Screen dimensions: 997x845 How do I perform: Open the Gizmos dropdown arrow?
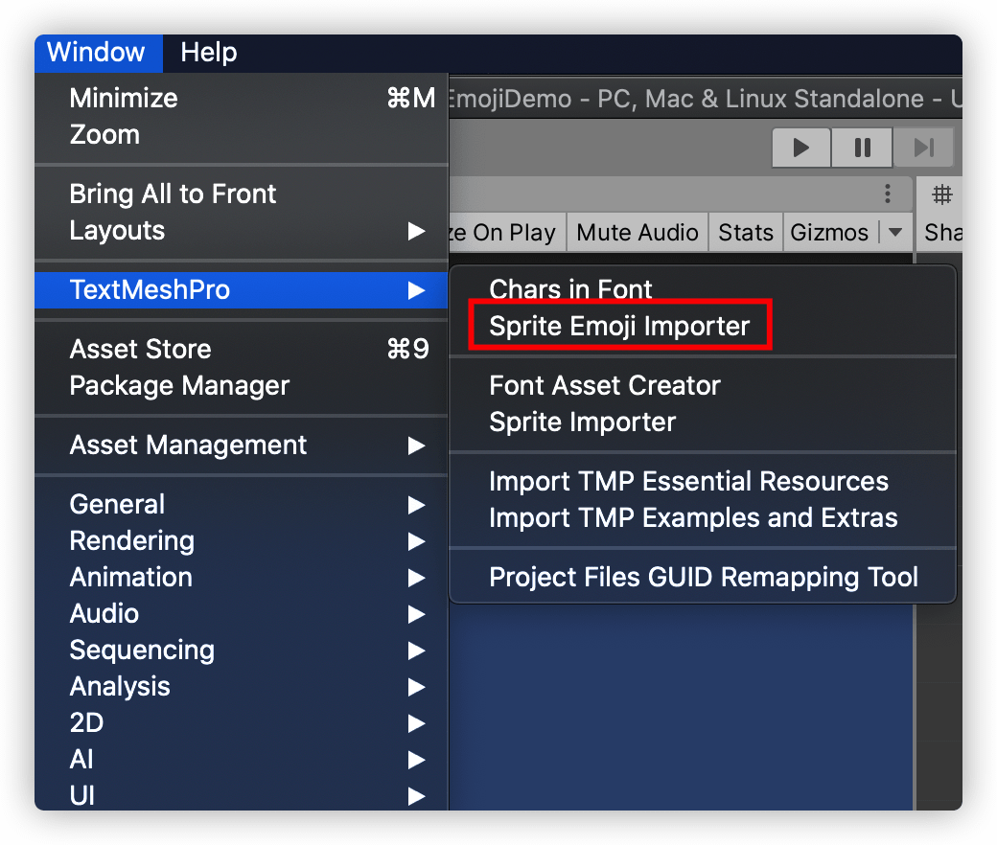coord(895,233)
